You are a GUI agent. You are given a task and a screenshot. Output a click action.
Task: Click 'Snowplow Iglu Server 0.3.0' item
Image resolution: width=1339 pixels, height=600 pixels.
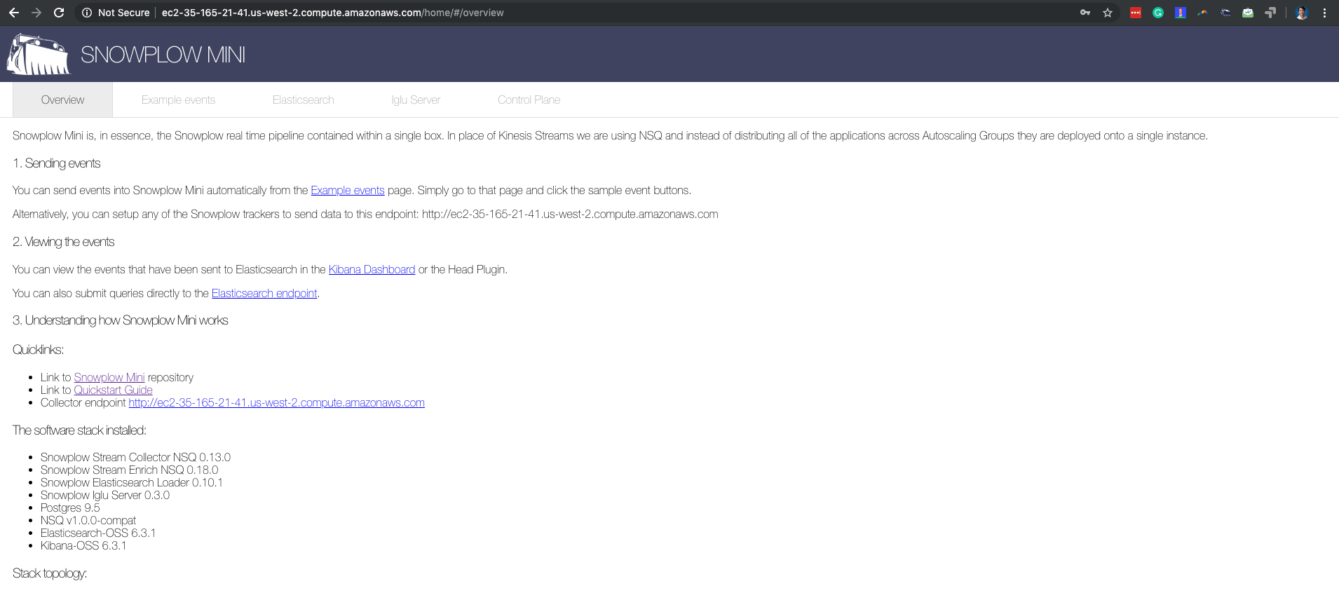point(105,495)
